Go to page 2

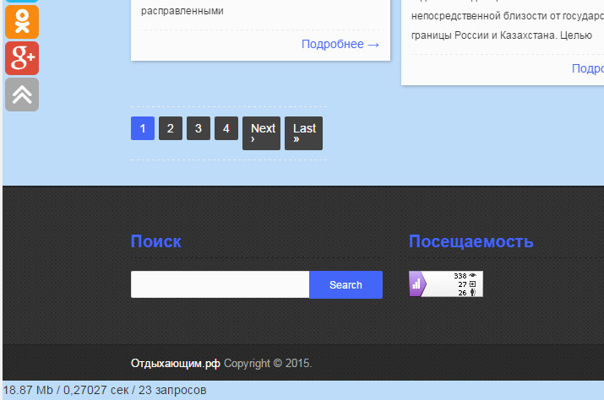(x=171, y=128)
